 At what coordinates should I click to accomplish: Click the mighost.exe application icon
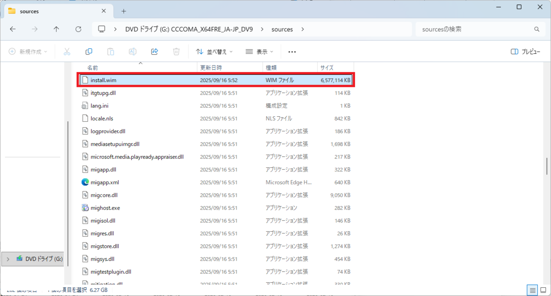(85, 208)
